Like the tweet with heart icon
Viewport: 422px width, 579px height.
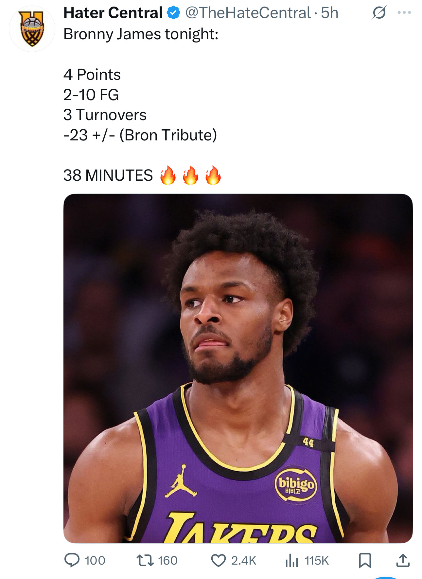[218, 560]
